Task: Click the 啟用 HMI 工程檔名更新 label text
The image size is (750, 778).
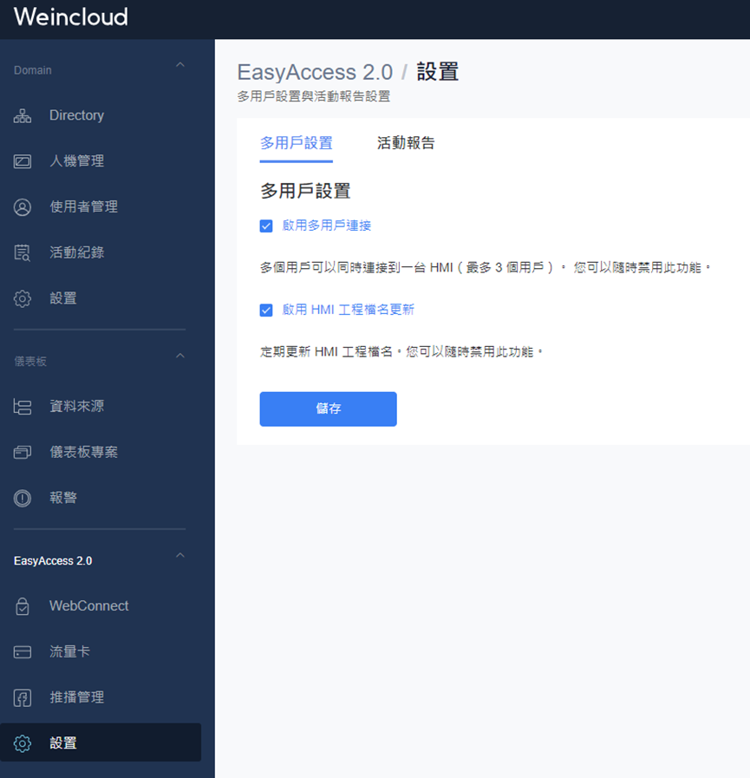Action: tap(349, 310)
